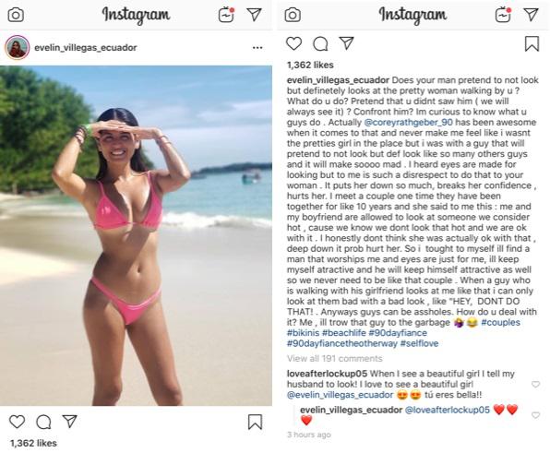Open the three-dot post options menu
The height and width of the screenshot is (453, 550).
257,48
